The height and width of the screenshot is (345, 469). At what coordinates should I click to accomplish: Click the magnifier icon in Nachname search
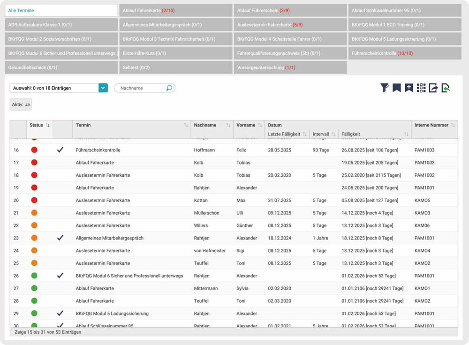click(169, 88)
